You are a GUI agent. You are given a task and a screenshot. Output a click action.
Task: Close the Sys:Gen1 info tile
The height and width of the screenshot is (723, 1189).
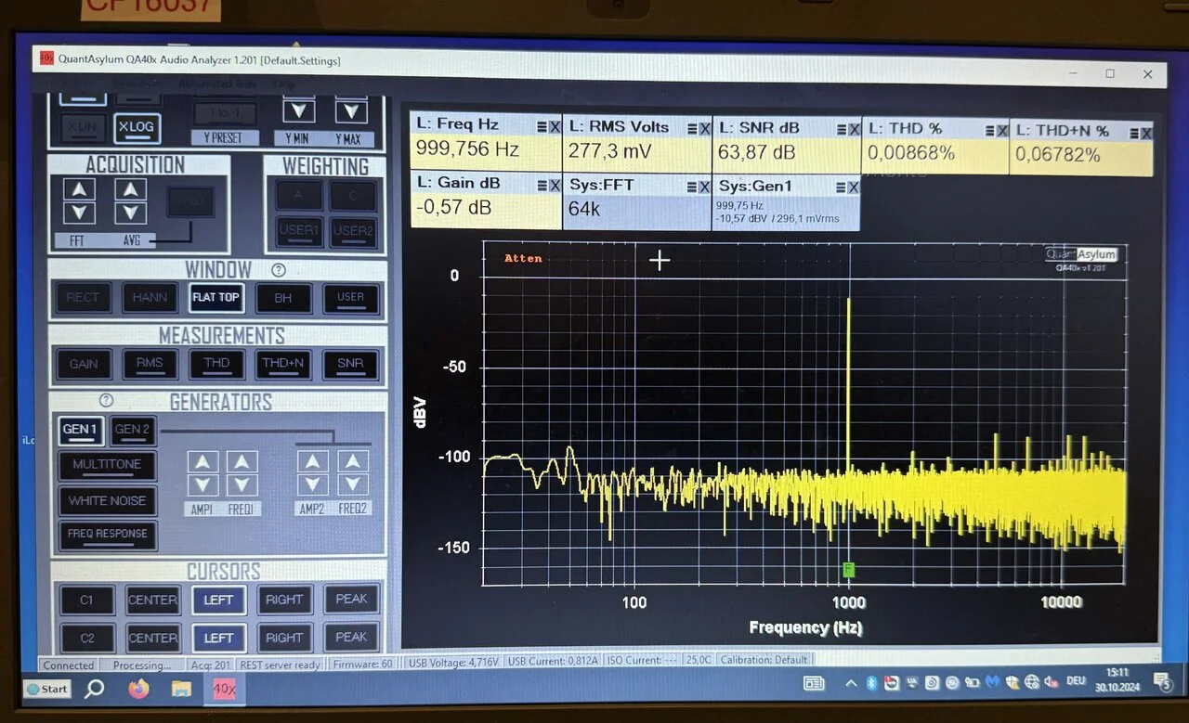(853, 187)
